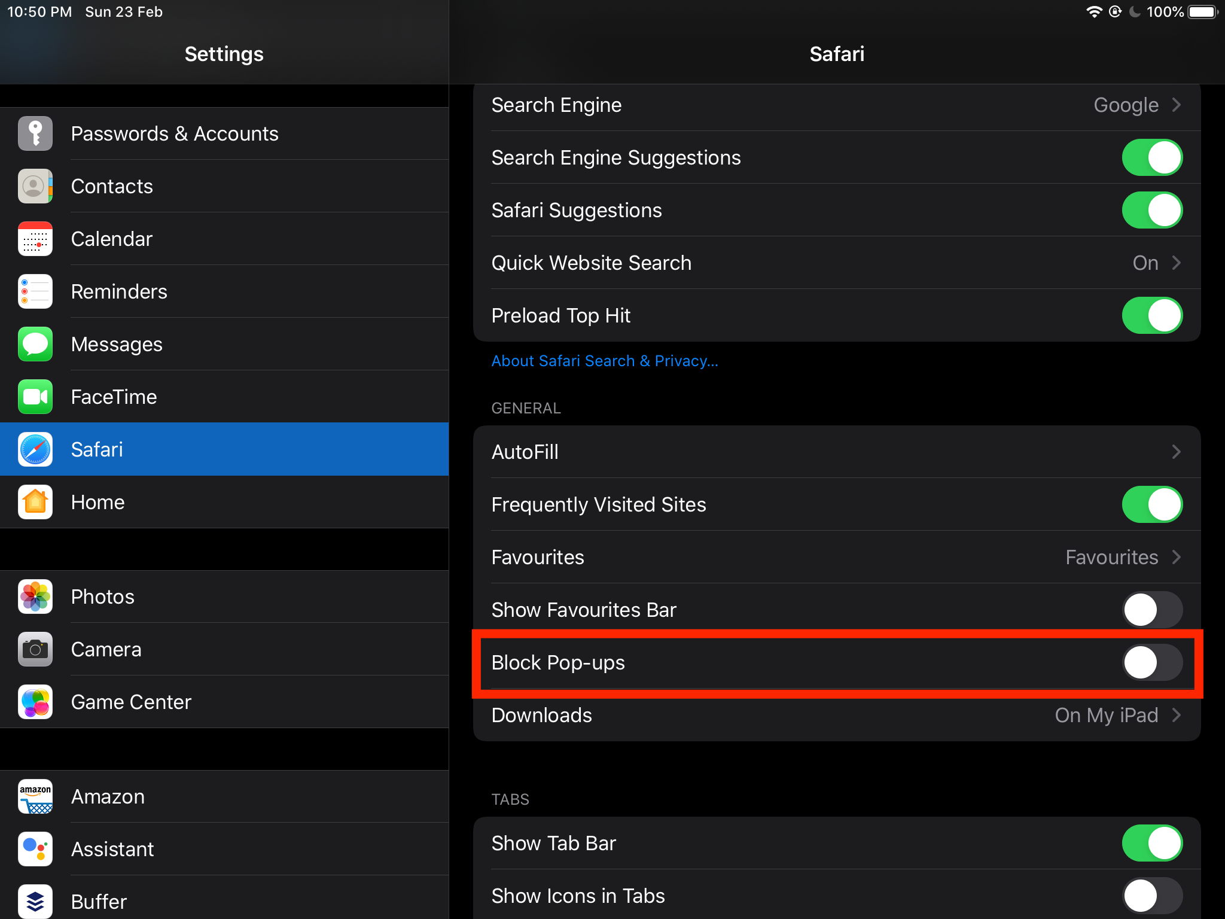
Task: Tap the Buffer stacked layers icon
Action: point(35,901)
